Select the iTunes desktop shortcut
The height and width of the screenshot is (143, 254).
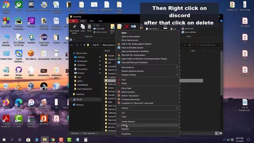tap(31, 104)
